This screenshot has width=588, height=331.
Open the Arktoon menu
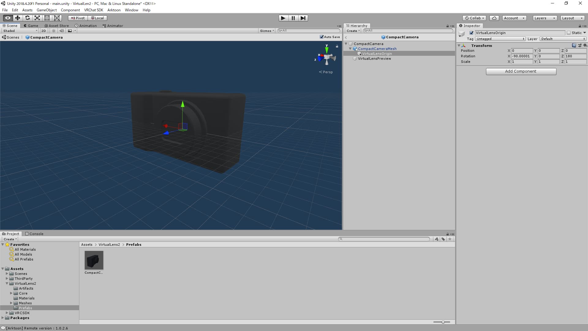[114, 10]
